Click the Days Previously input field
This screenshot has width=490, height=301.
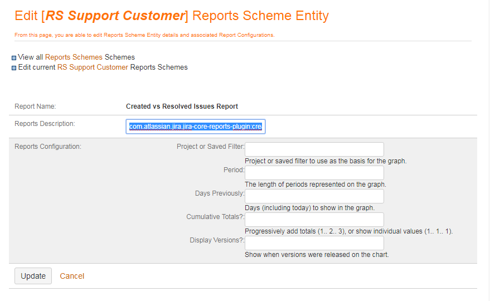pyautogui.click(x=314, y=196)
